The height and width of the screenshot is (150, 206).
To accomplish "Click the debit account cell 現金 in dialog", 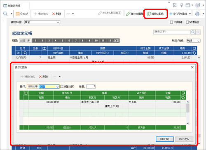I will tap(67, 102).
